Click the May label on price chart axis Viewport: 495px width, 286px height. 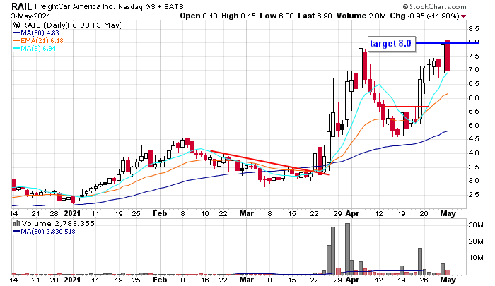coord(448,213)
